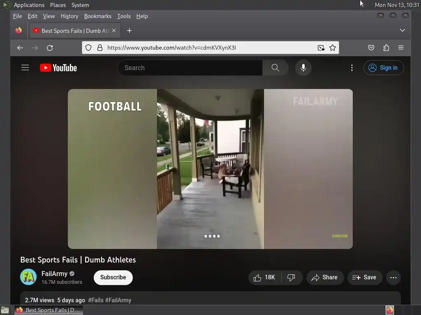Open the History menu
Screen dimensions: 421x315
click(69, 16)
